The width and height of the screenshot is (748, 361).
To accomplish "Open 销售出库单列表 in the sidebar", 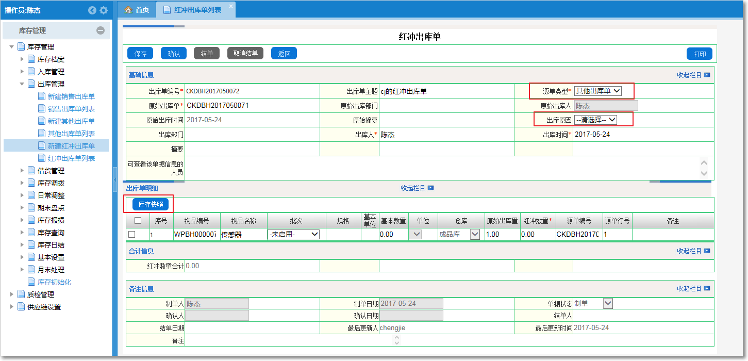I will click(x=71, y=109).
